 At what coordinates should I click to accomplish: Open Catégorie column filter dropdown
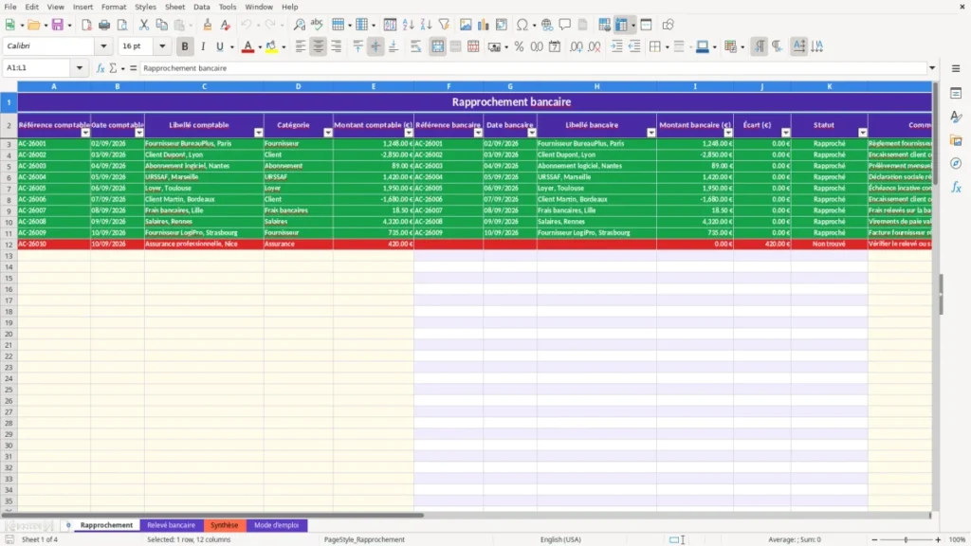coord(327,133)
